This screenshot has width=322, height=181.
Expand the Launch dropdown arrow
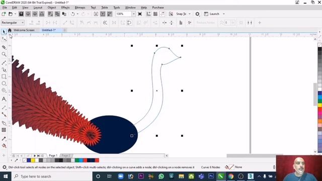(224, 14)
